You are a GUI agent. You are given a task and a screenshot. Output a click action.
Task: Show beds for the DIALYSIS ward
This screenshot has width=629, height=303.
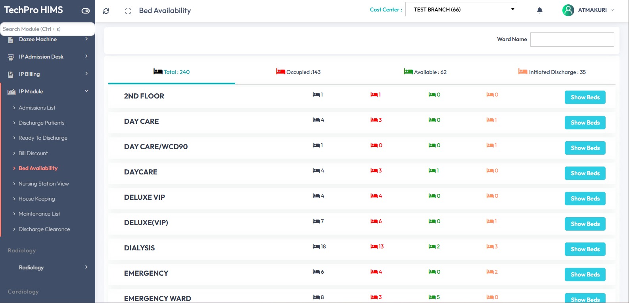pos(585,249)
